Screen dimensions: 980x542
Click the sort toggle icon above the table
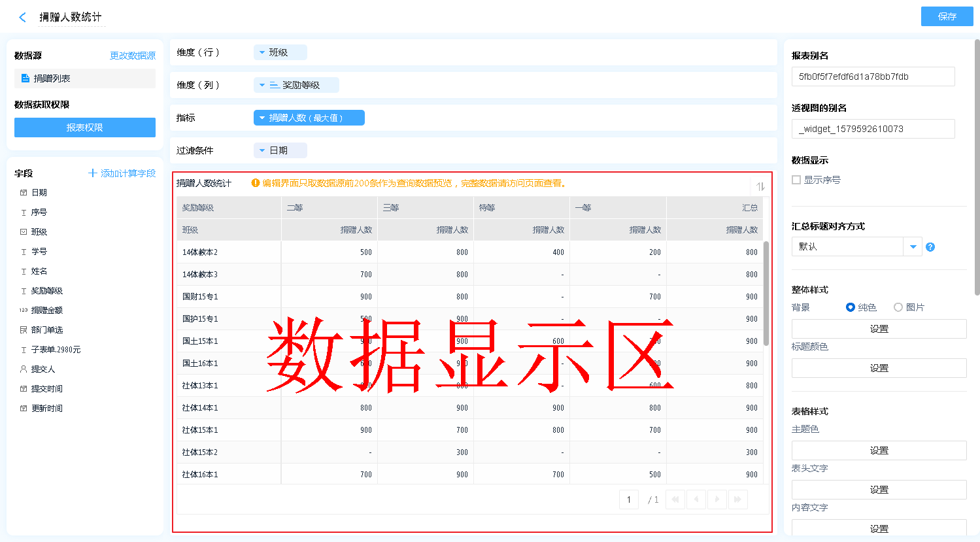click(x=760, y=186)
